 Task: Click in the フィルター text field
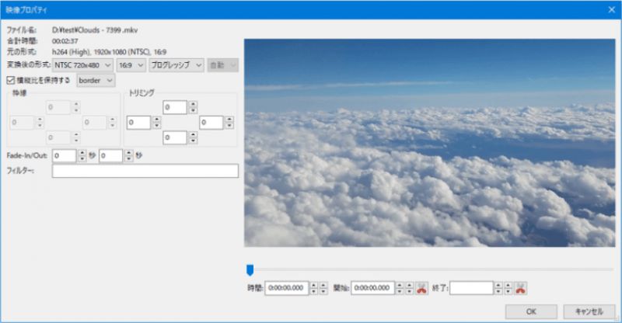coord(145,171)
